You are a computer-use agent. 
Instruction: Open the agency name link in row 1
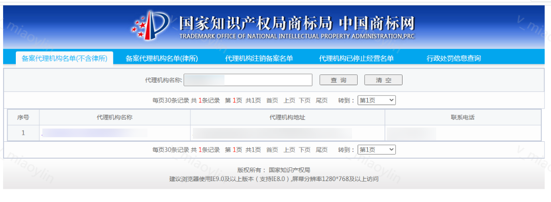click(x=94, y=133)
